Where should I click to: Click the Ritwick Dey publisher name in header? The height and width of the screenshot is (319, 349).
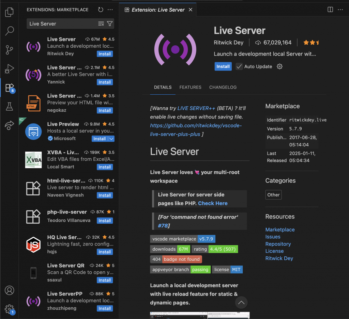[x=229, y=43]
